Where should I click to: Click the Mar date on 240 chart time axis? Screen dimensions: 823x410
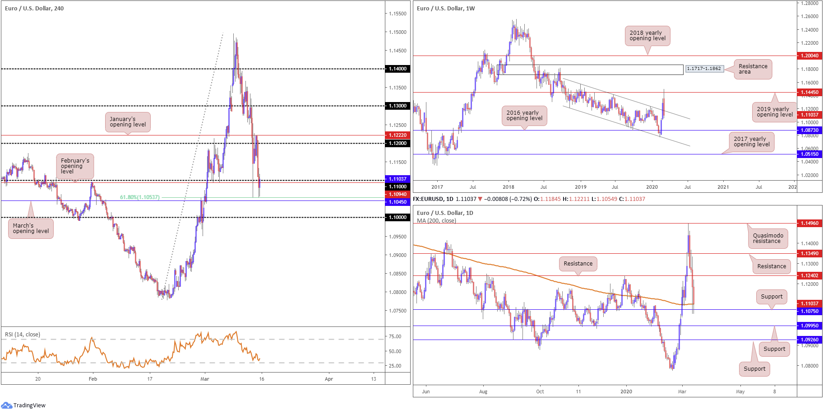pos(205,379)
